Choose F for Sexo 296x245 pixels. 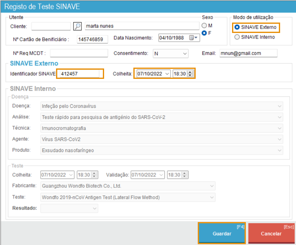pyautogui.click(x=204, y=33)
